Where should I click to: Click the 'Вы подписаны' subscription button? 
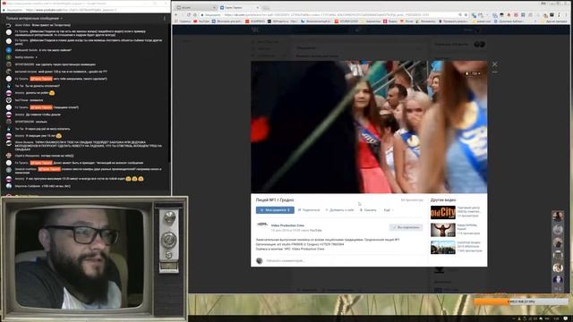[x=406, y=227]
